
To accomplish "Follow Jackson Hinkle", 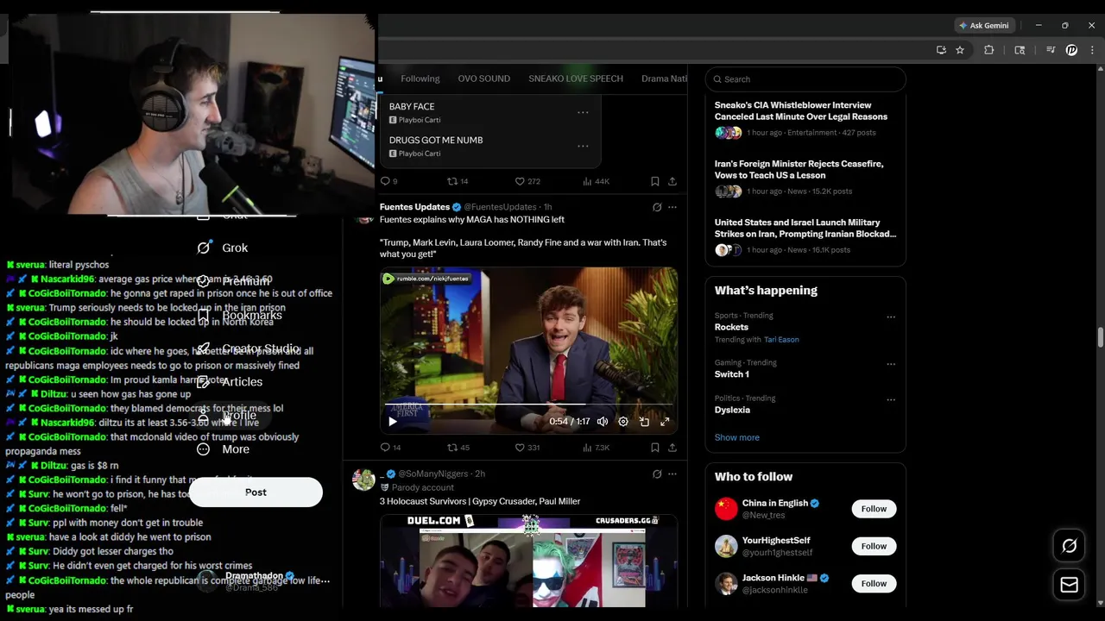I will pos(874,584).
